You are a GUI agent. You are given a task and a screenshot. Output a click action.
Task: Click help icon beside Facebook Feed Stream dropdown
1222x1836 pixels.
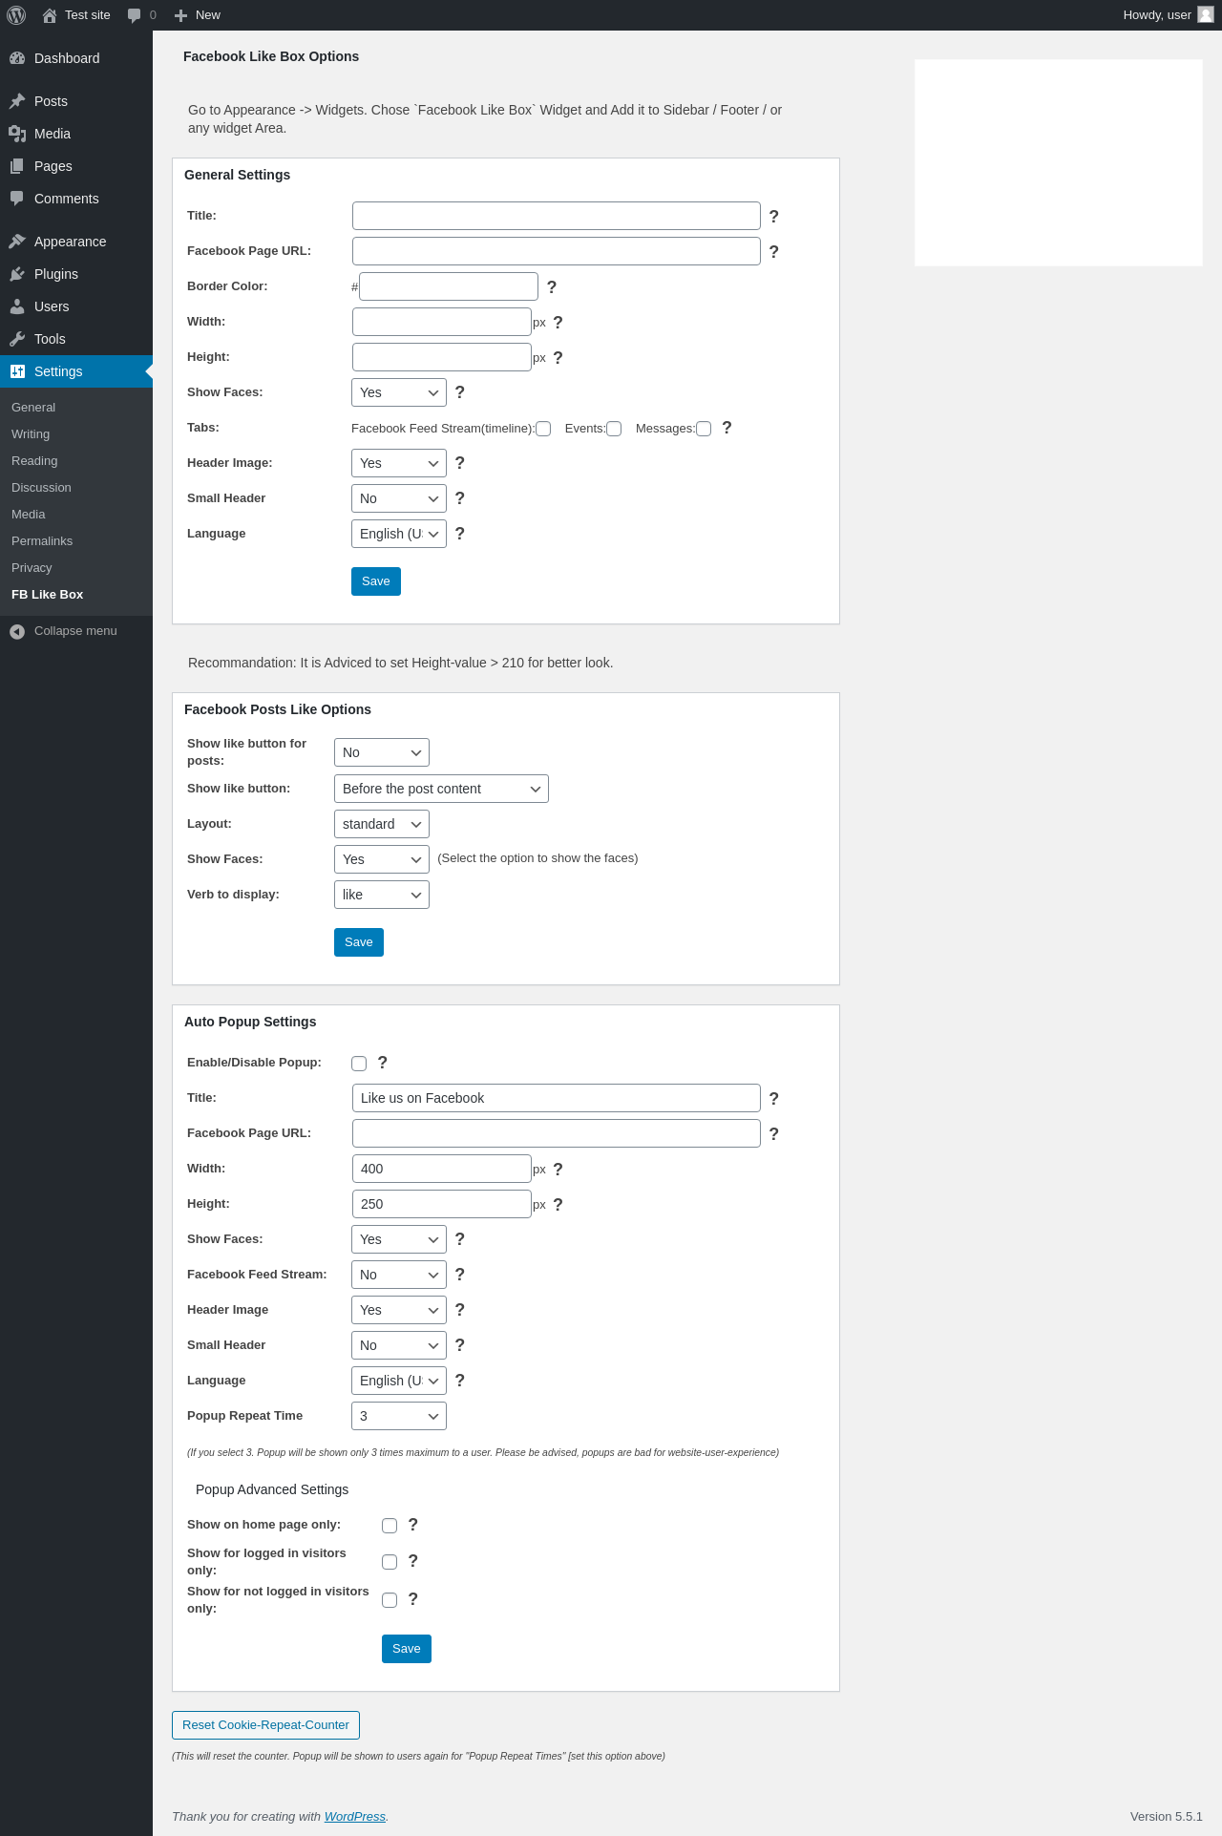click(460, 1275)
